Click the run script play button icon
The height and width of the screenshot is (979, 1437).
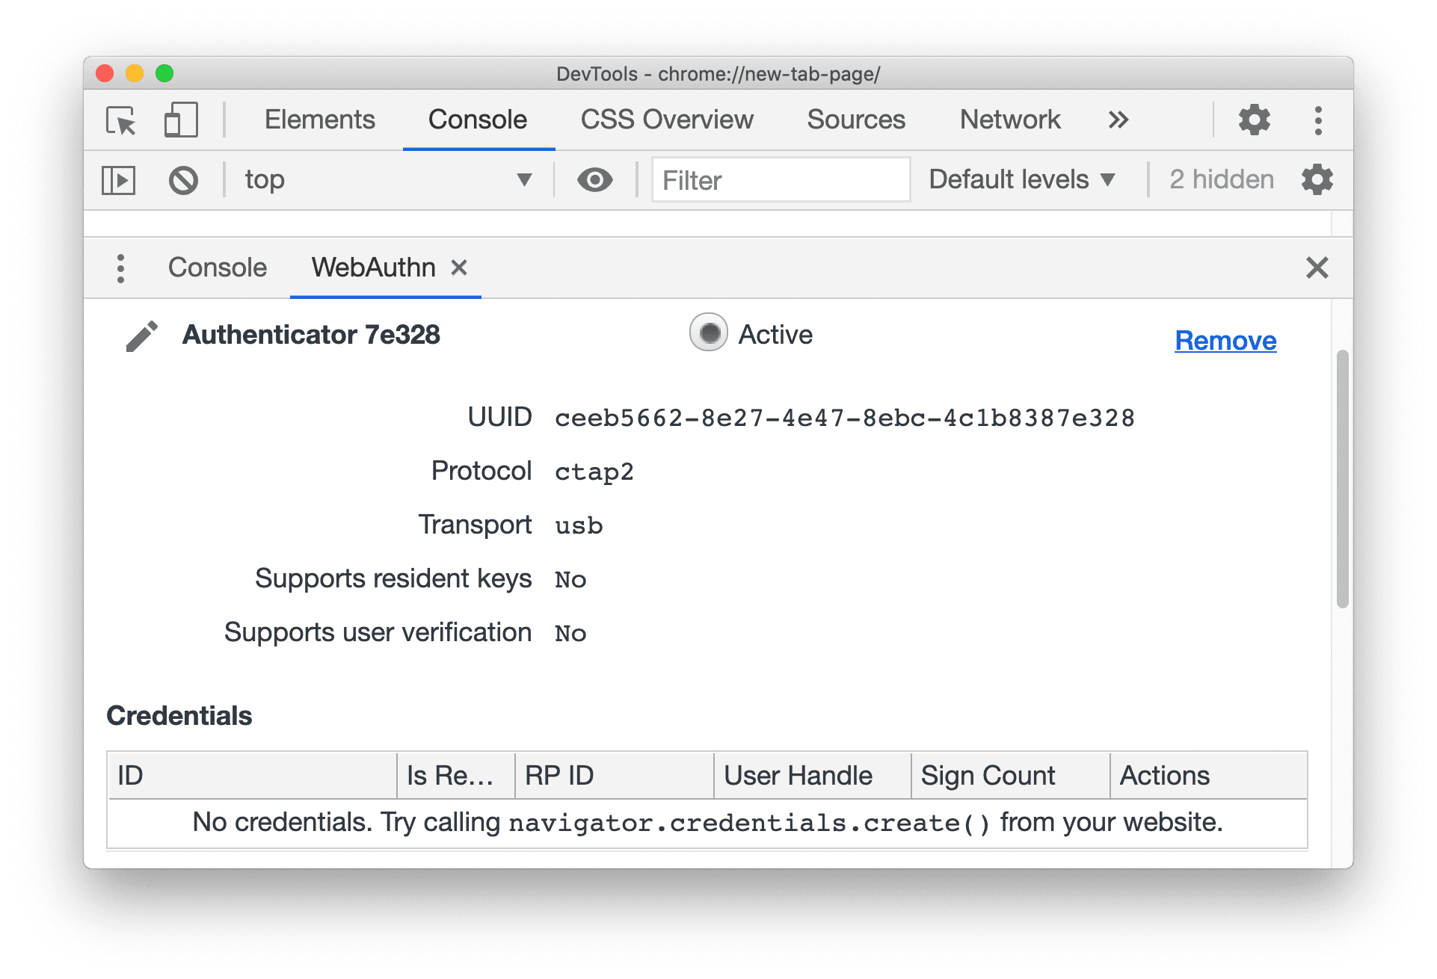pos(119,178)
